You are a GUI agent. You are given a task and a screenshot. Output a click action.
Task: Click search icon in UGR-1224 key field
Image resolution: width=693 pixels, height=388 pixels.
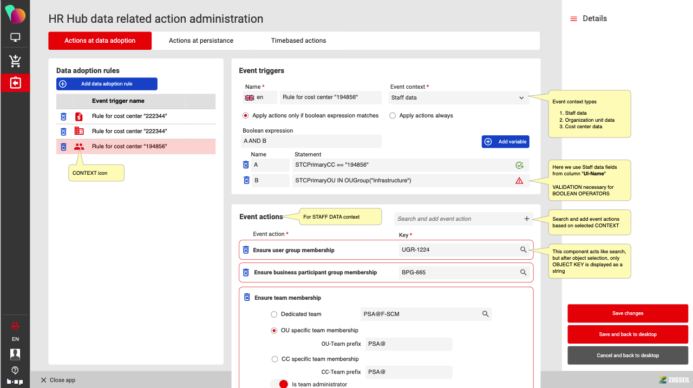point(523,250)
